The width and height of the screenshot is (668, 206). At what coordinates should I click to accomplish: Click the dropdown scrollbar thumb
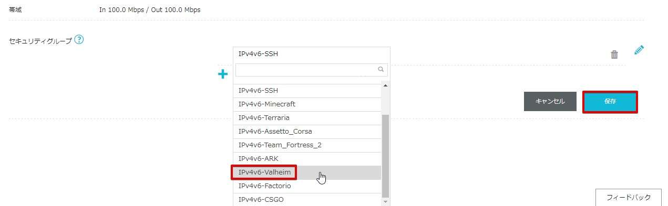coord(385,156)
